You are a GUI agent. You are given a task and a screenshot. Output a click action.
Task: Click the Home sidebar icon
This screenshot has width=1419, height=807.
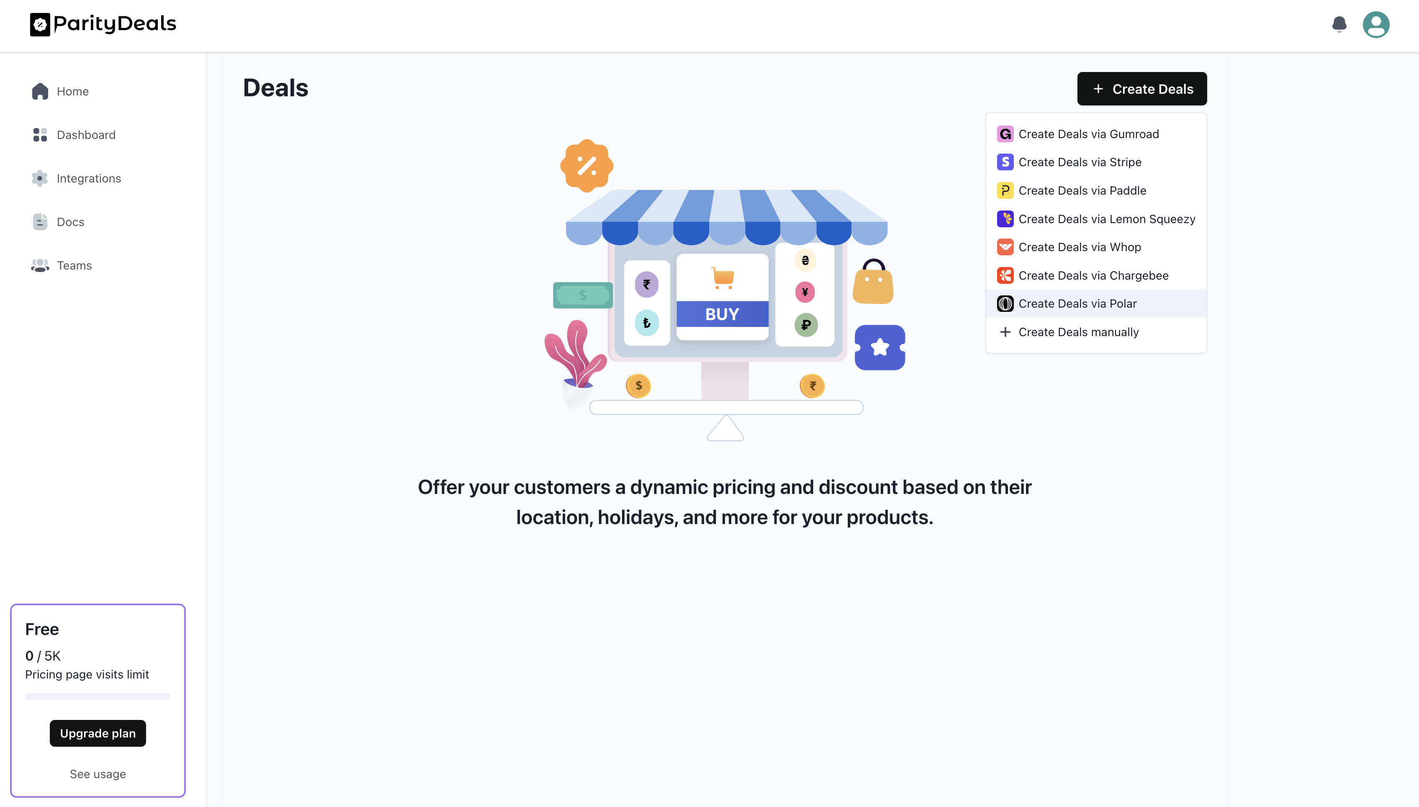(40, 91)
